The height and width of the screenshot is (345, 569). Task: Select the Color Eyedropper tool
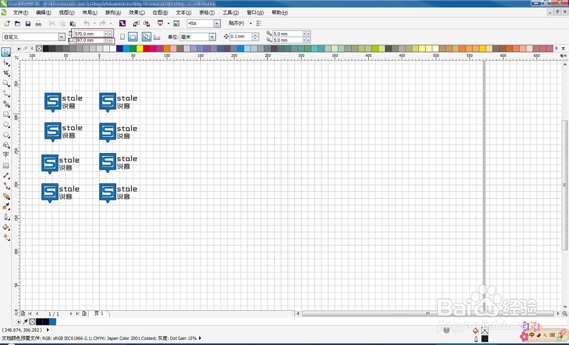click(6, 206)
